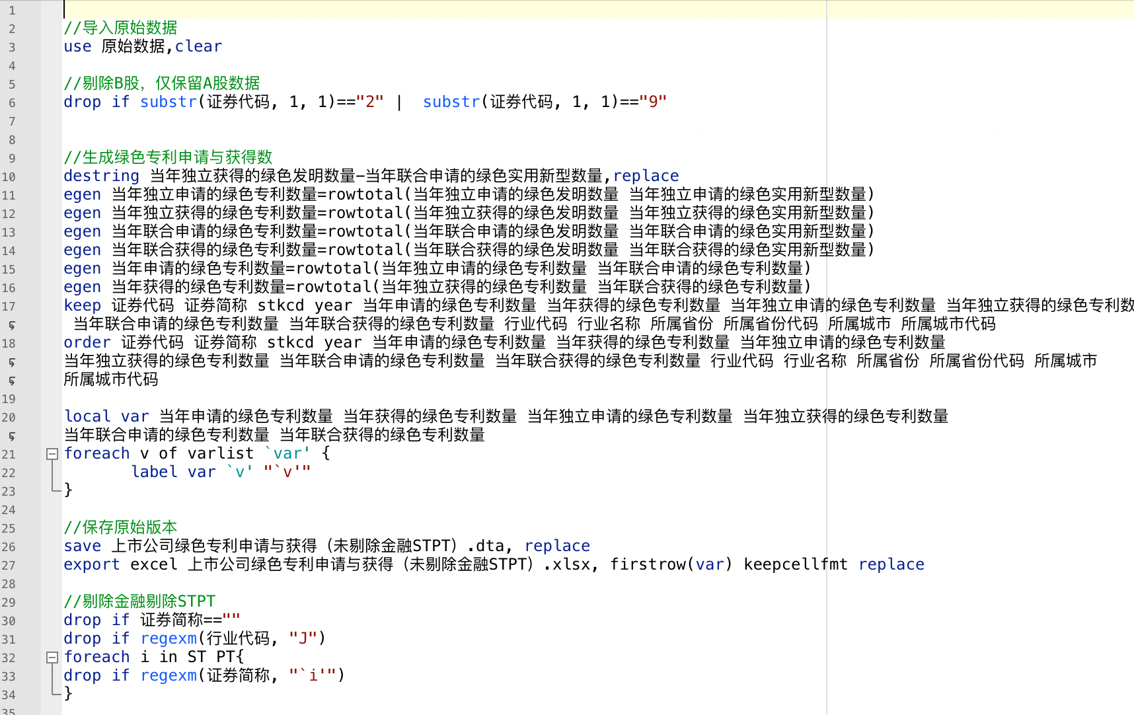The height and width of the screenshot is (715, 1134).
Task: Click line number 10 in the gutter
Action: coord(9,177)
